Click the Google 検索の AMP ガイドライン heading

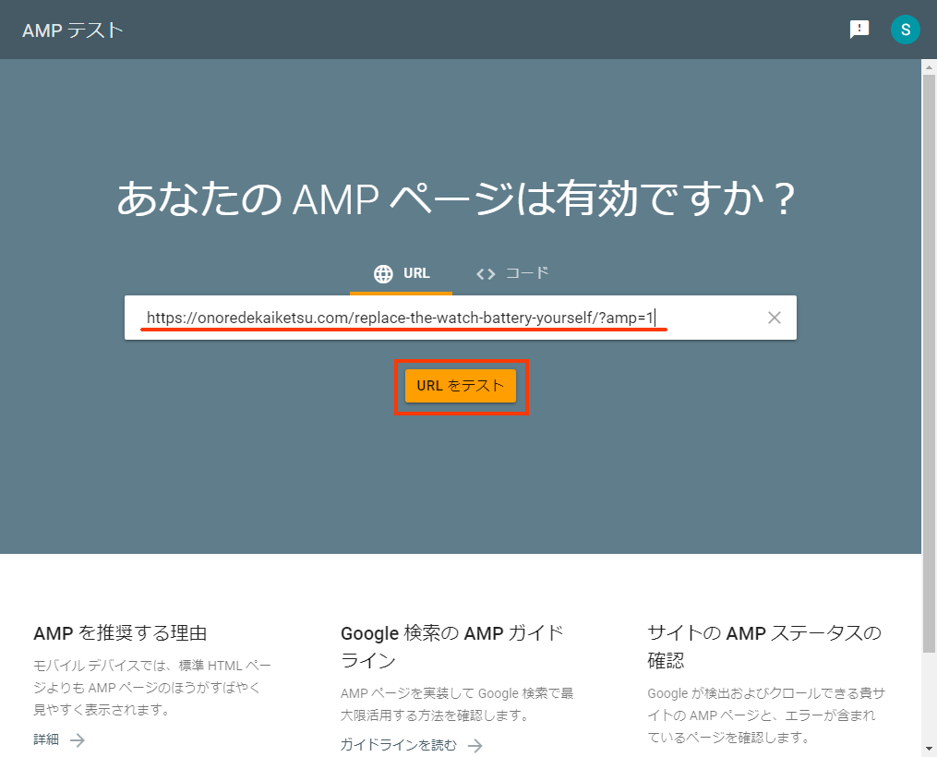452,646
